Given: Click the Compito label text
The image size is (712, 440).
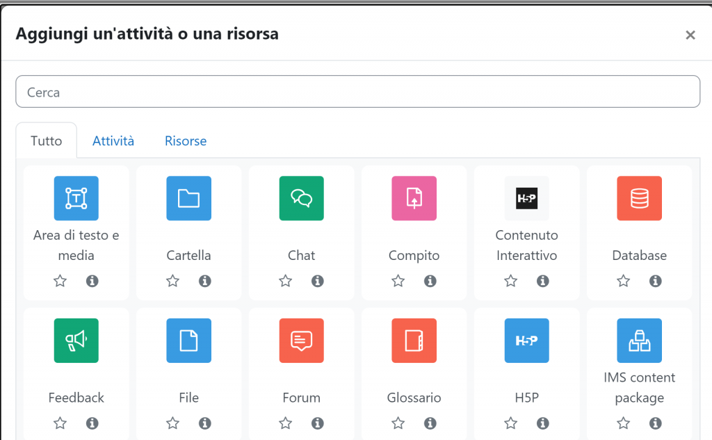Looking at the screenshot, I should coord(414,256).
